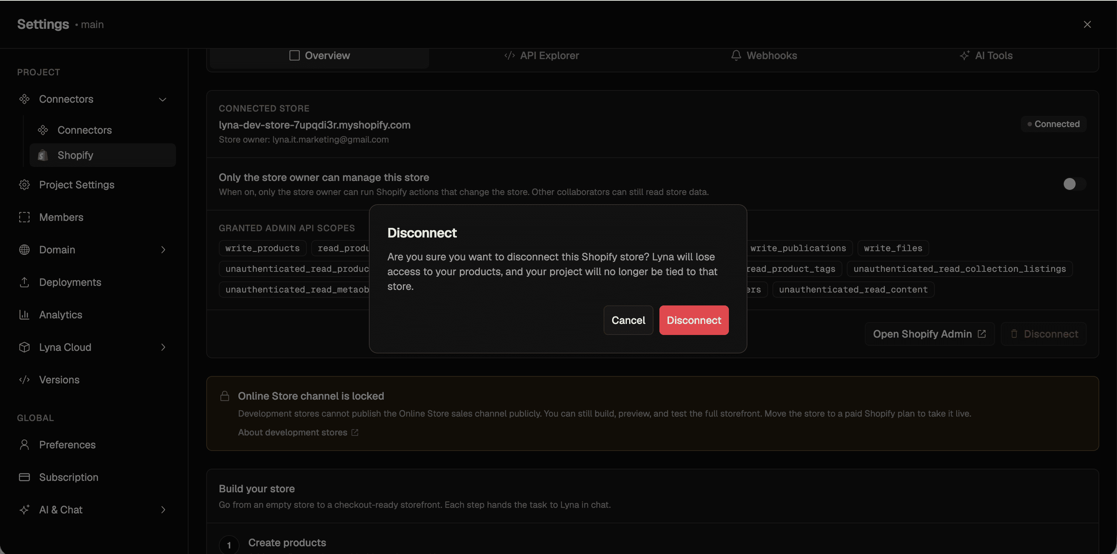Screen dimensions: 1117x554
Task: Click the background Disconnect button with trash icon
Action: (1043, 334)
